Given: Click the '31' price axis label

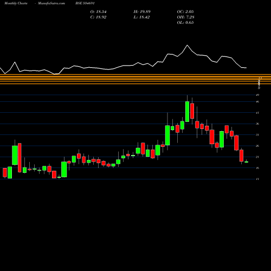Looking at the screenshot, I should point(257,135).
